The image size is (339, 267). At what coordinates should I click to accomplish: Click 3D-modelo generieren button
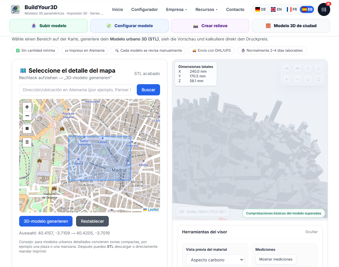(x=46, y=221)
